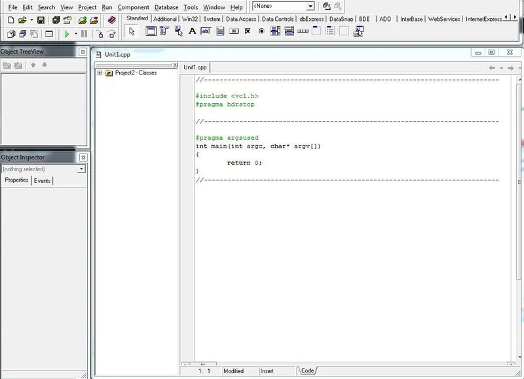
Task: Select the ComboBox component icon
Action: click(x=289, y=31)
